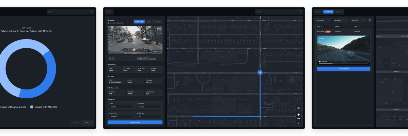Click the Next pagination button in chart window
The image size is (408, 136).
tap(88, 122)
